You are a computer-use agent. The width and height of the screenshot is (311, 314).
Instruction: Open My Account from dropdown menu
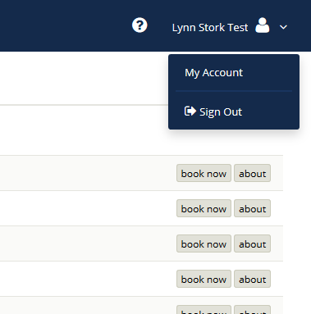click(213, 73)
